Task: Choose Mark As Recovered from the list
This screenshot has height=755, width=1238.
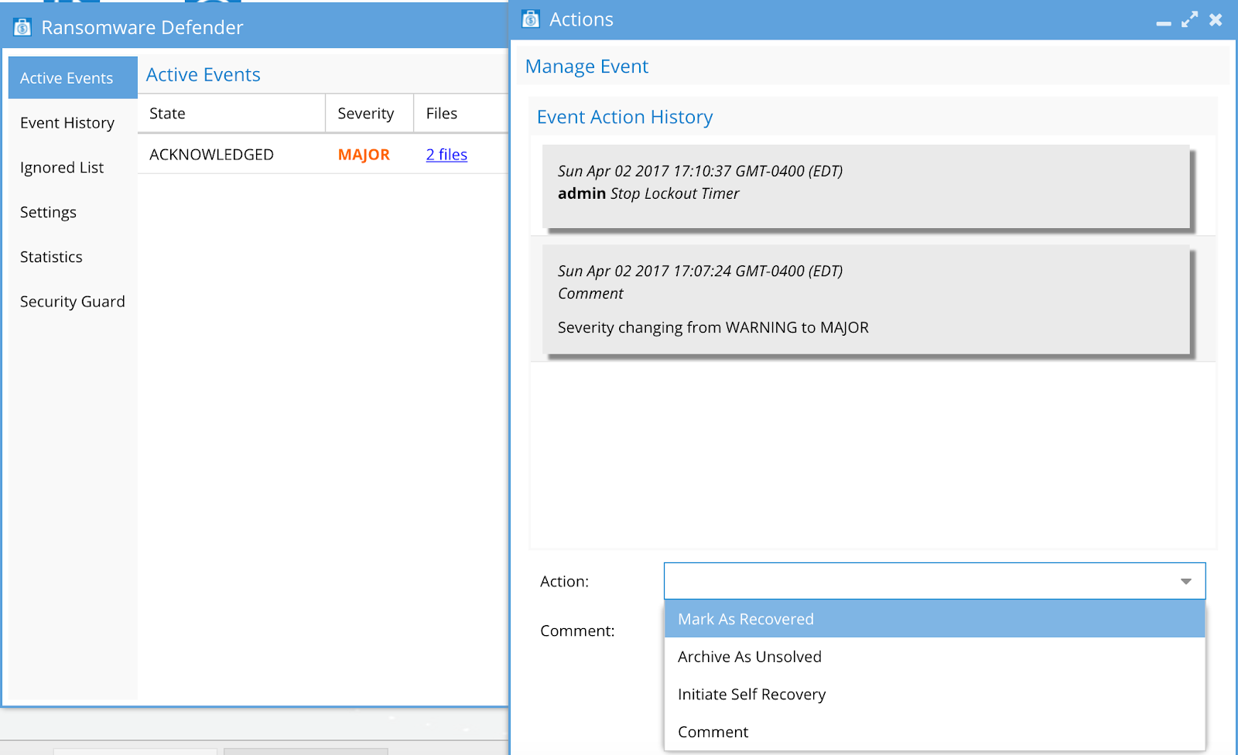Action: pos(935,619)
